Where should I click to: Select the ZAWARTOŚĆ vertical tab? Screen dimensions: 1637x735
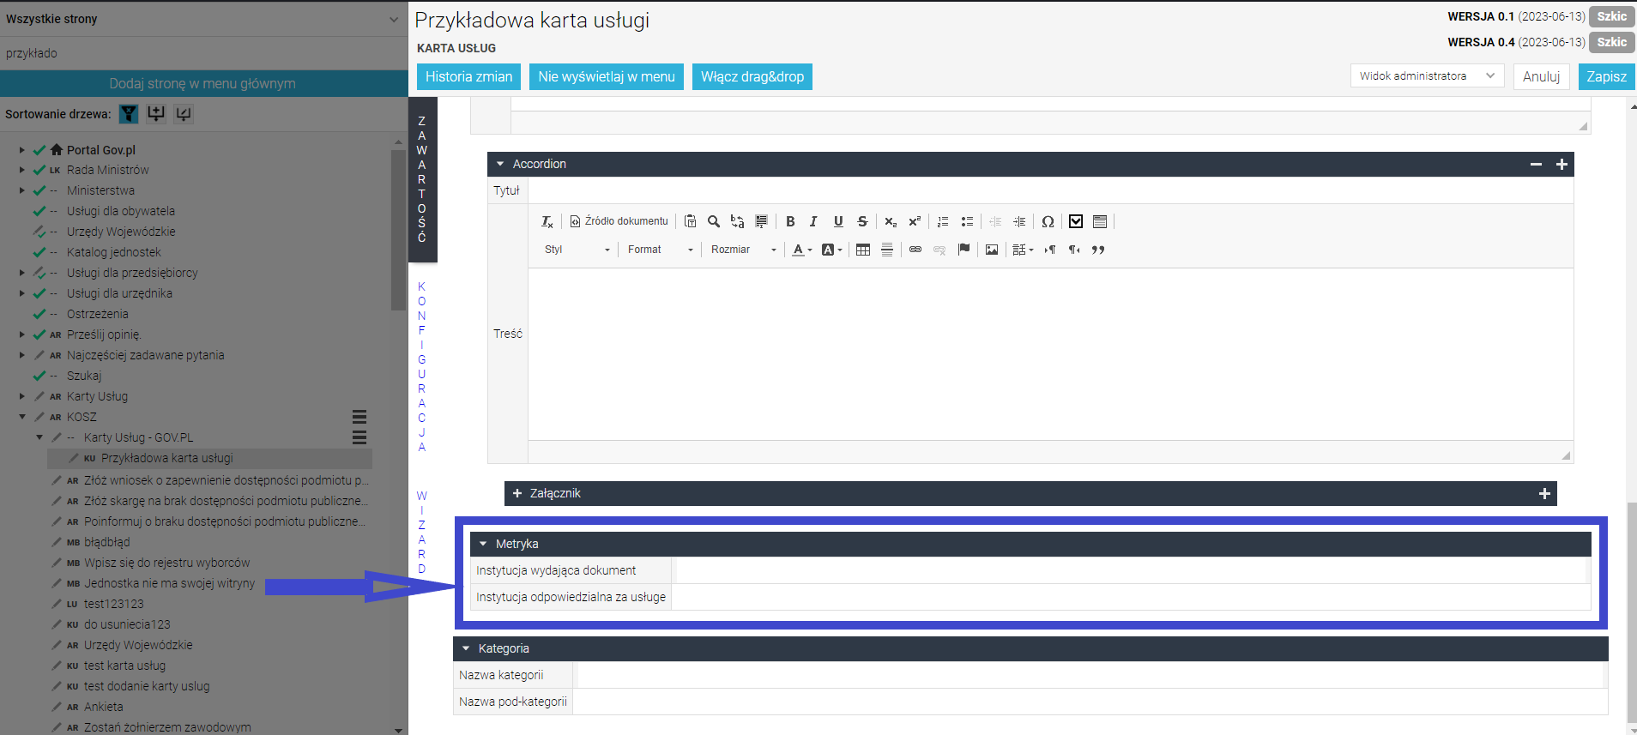point(422,179)
